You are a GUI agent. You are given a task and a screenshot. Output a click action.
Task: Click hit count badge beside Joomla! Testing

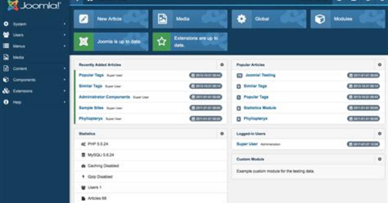coord(239,75)
